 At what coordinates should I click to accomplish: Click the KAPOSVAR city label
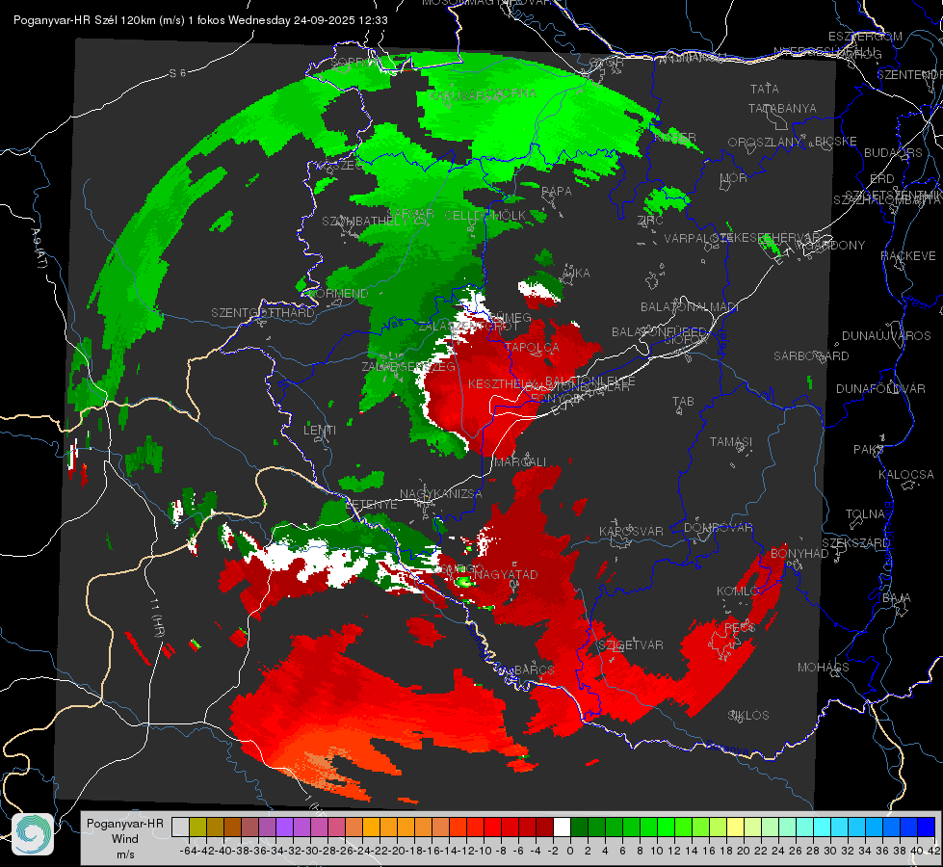(x=631, y=532)
